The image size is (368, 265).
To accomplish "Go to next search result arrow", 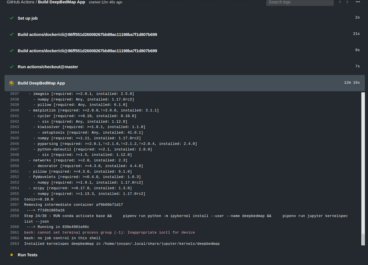I will click(347, 2).
